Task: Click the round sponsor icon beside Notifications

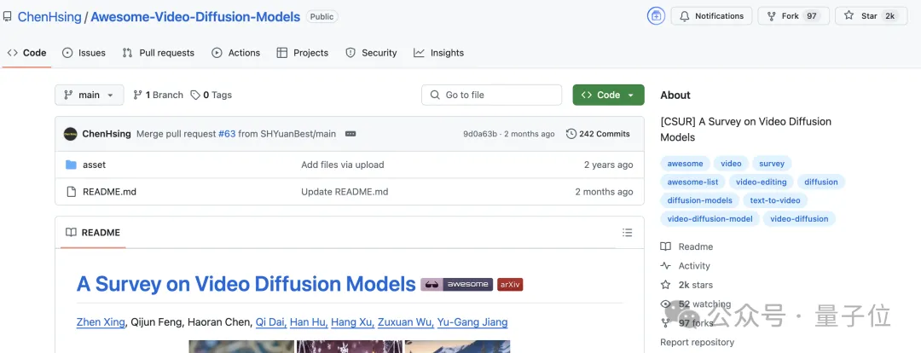Action: click(x=656, y=16)
